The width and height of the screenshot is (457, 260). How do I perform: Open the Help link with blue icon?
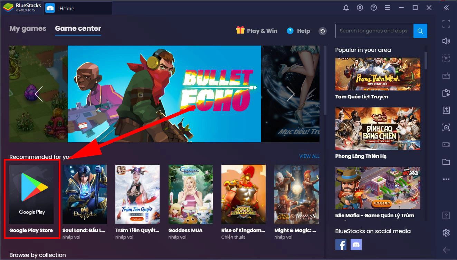tap(298, 31)
